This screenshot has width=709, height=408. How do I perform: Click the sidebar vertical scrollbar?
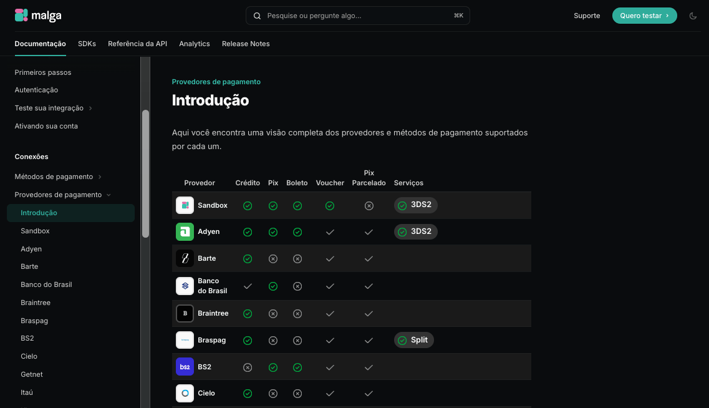(145, 173)
